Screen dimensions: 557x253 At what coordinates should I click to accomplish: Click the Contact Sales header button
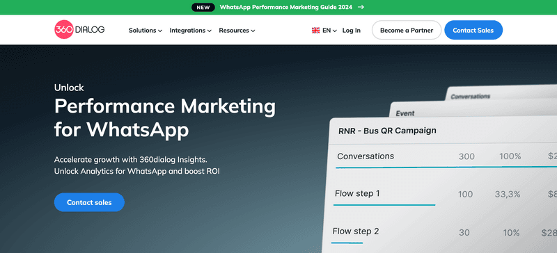[473, 30]
